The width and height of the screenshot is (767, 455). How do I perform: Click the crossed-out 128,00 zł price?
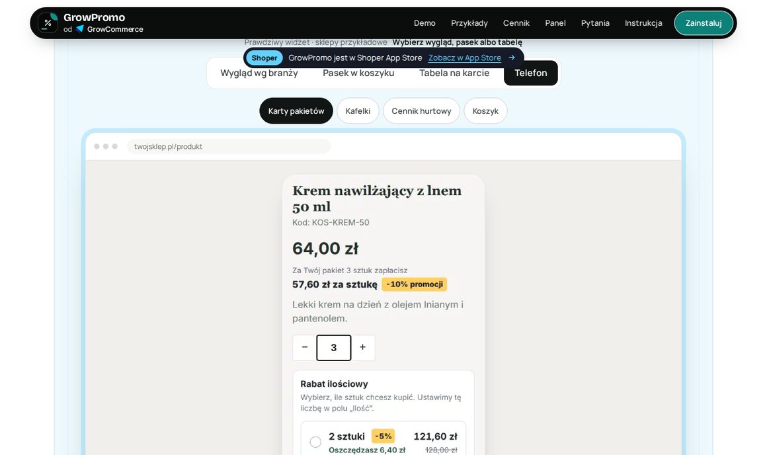pos(441,450)
